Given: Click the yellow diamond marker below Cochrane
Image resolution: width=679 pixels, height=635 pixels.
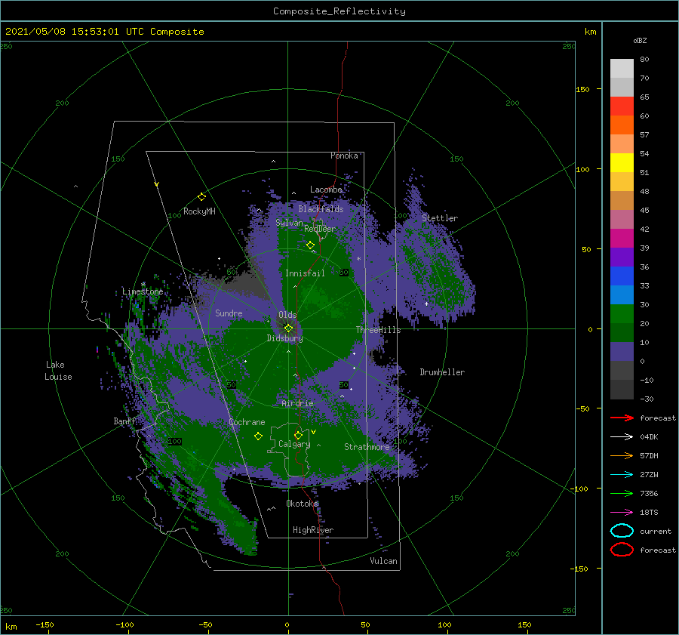Looking at the screenshot, I should pos(258,436).
